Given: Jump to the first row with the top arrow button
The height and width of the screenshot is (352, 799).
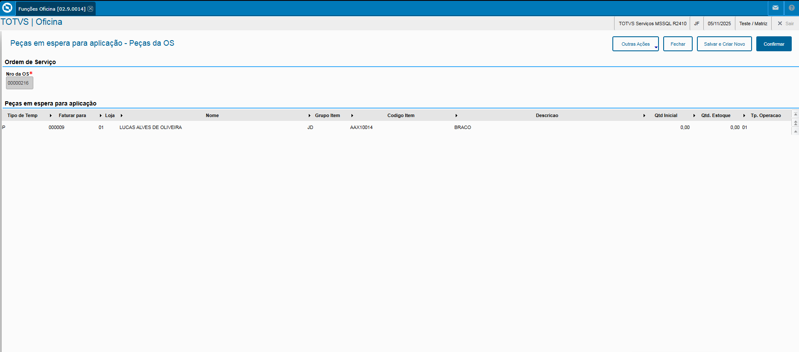Looking at the screenshot, I should 795,114.
